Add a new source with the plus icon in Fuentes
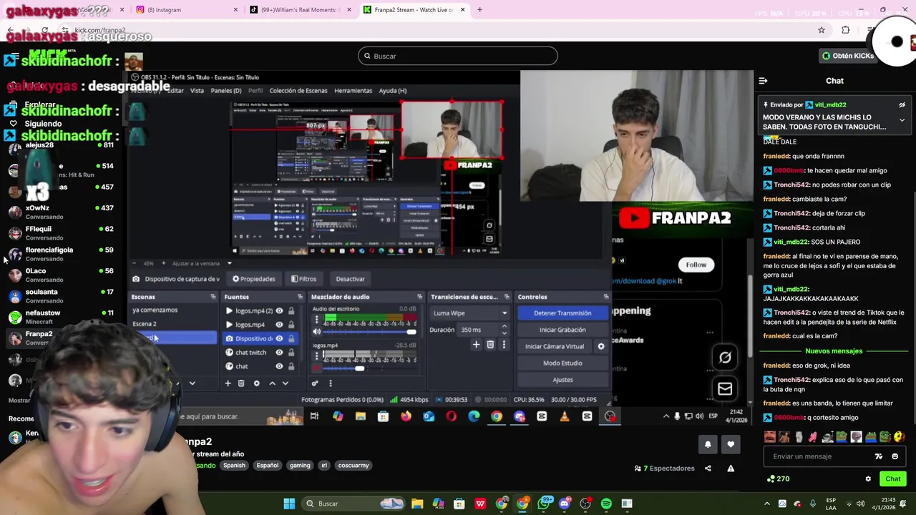The image size is (916, 515). pyautogui.click(x=228, y=383)
